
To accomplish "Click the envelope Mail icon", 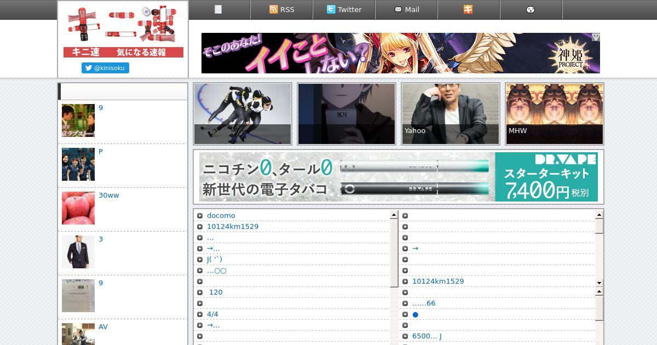I will coord(398,9).
